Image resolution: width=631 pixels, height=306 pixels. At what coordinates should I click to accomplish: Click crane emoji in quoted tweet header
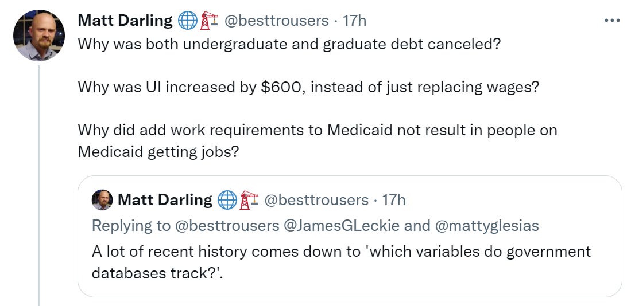(249, 200)
